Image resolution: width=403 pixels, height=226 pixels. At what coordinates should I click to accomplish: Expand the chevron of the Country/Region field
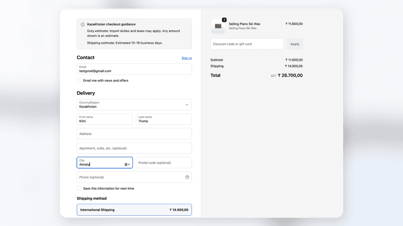click(187, 105)
